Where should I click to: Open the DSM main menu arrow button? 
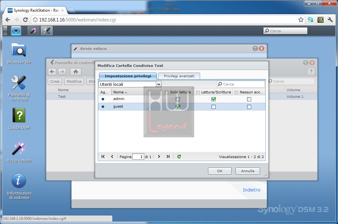[x=16, y=31]
